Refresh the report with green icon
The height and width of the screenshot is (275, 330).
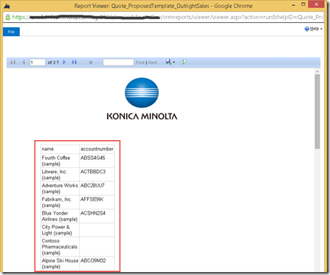click(183, 62)
